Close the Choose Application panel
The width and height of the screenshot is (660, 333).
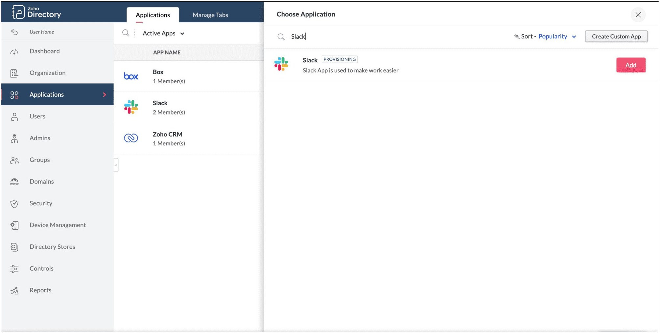pyautogui.click(x=638, y=15)
